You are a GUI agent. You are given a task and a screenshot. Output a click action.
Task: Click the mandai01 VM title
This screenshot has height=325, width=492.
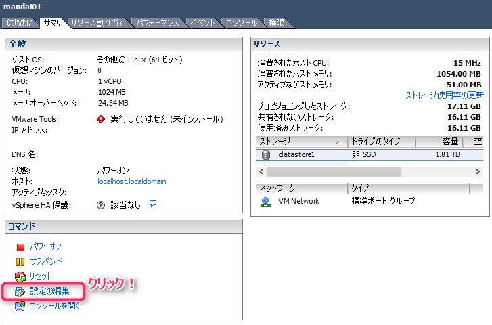tap(22, 7)
